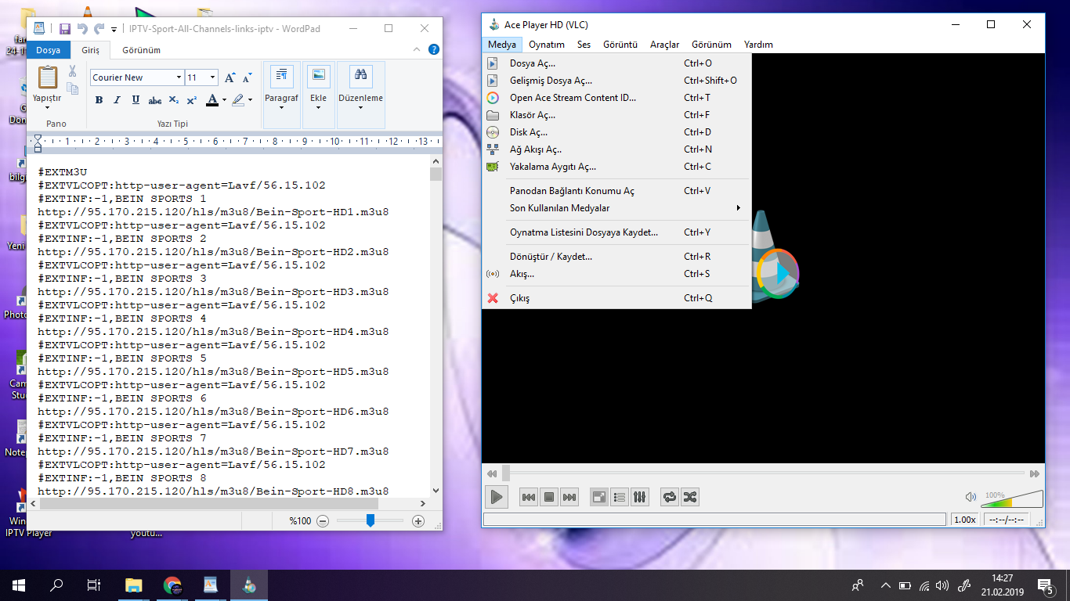Open Task View on the taskbar
Viewport: 1070px width, 601px height.
[x=94, y=585]
